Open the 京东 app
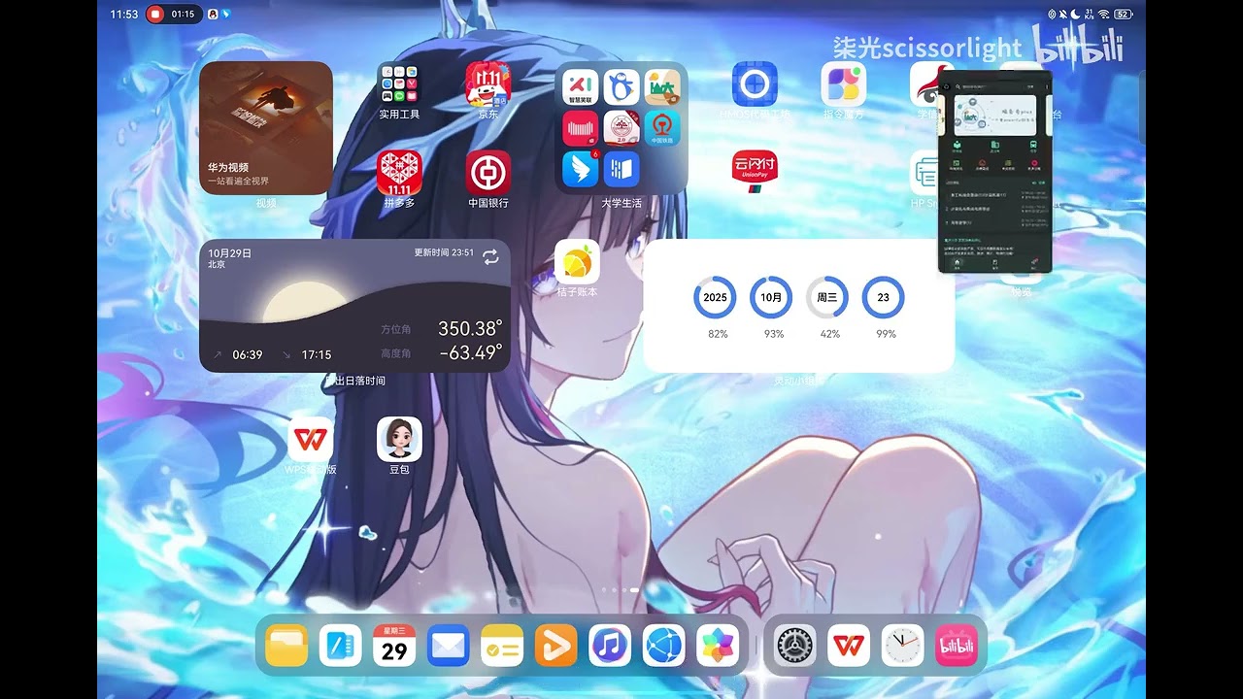1243x699 pixels. pos(488,84)
